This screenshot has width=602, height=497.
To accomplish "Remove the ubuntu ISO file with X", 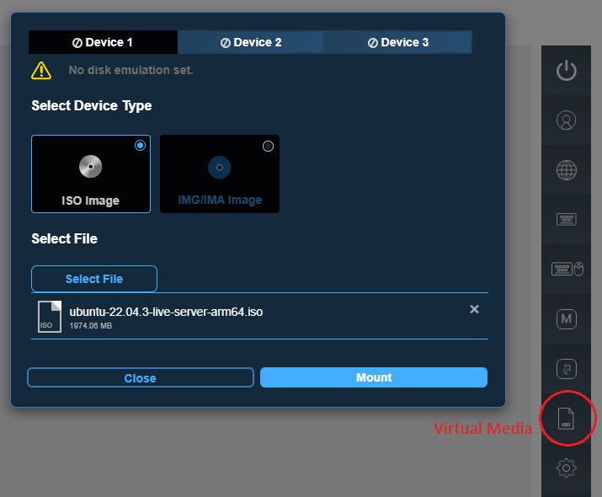I will 474,309.
